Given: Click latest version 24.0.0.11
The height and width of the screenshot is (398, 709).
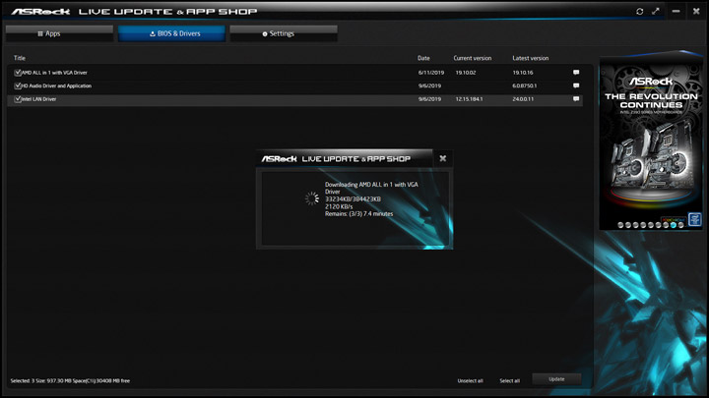Looking at the screenshot, I should pos(523,99).
